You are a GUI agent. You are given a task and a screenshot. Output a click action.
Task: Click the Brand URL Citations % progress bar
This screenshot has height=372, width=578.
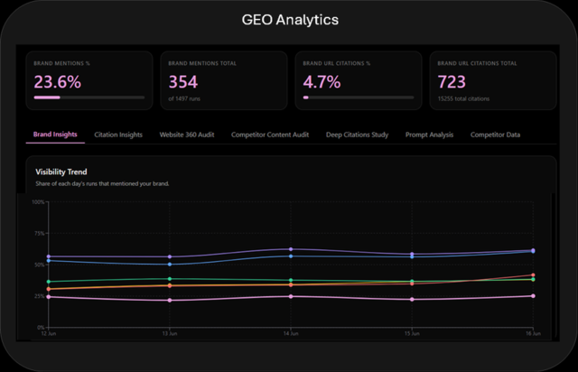pos(359,98)
